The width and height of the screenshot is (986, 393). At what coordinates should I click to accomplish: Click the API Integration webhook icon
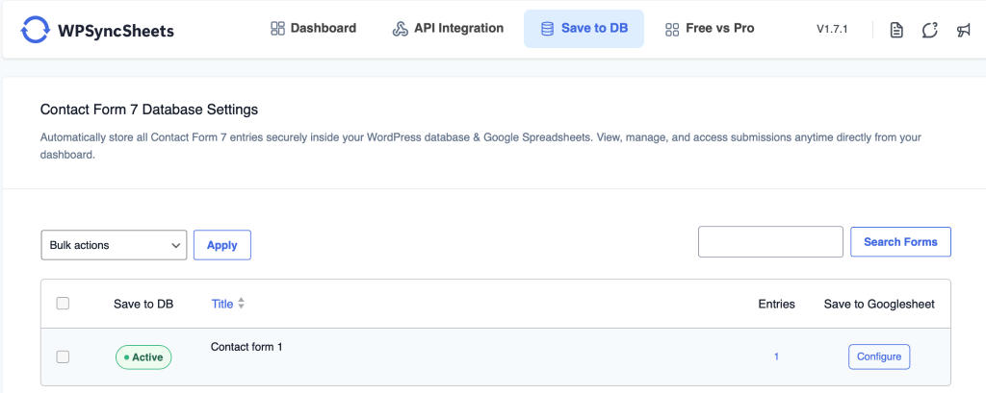pyautogui.click(x=401, y=29)
